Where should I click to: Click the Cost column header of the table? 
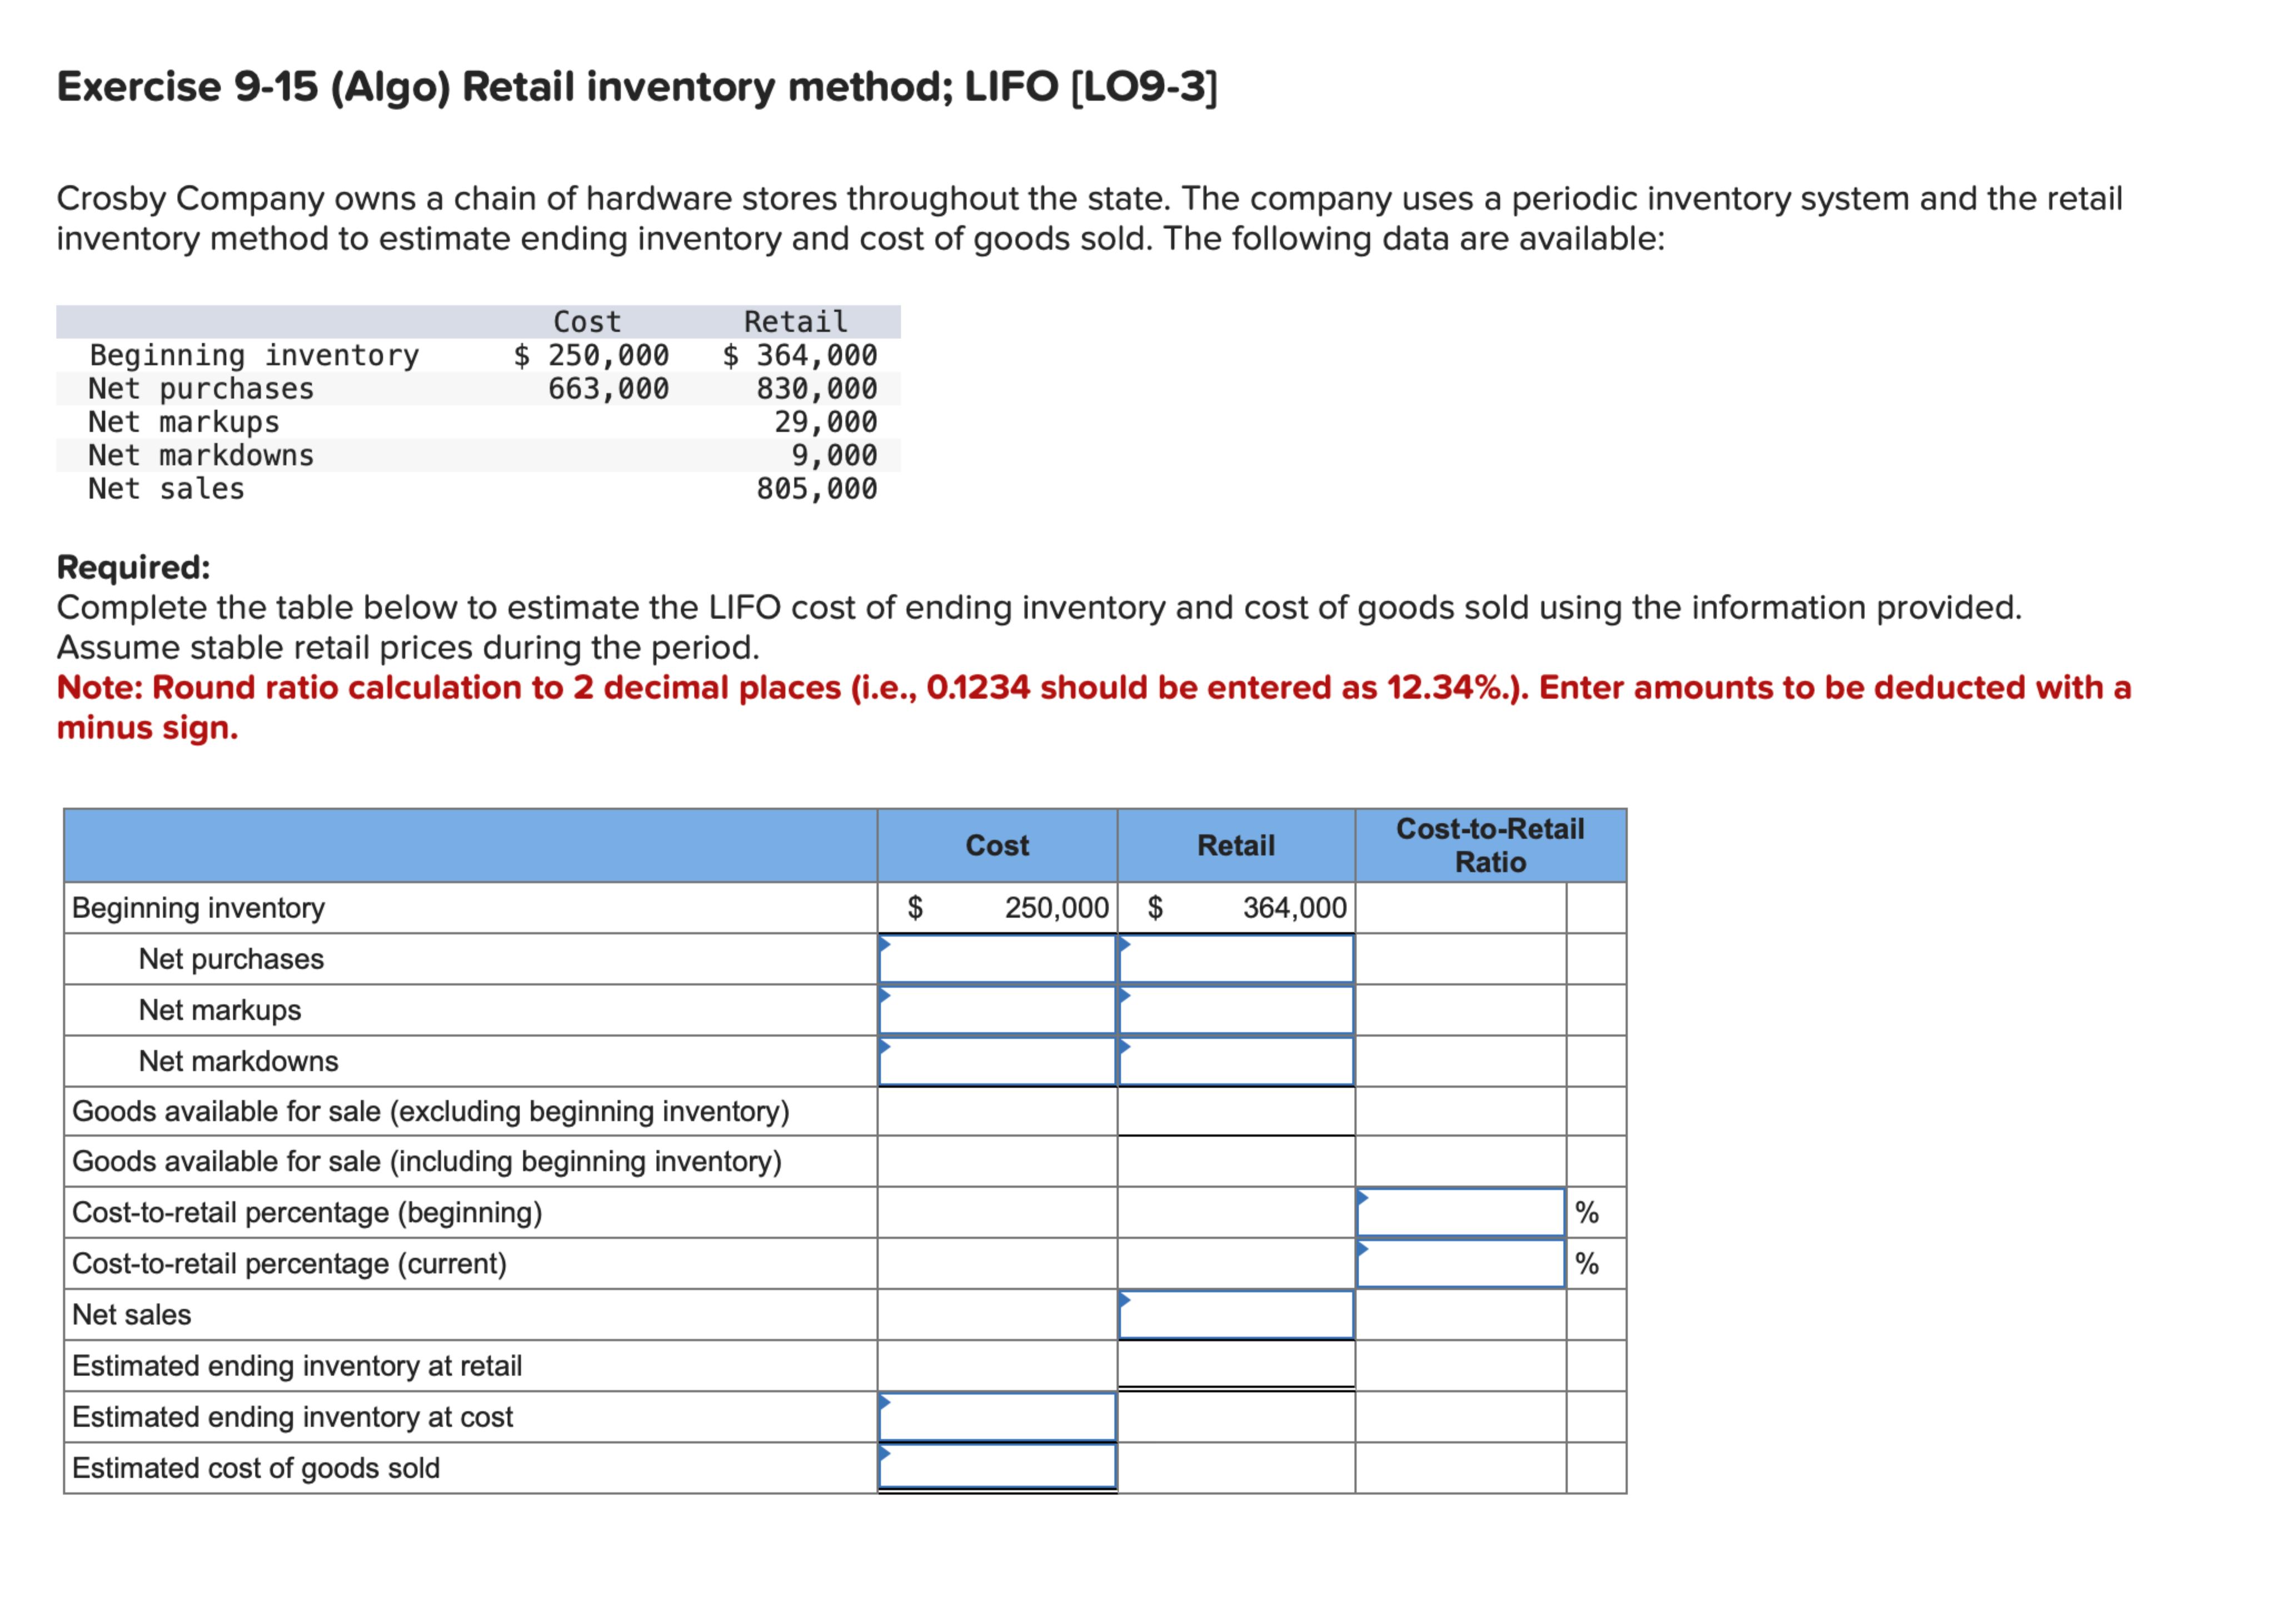coord(996,845)
